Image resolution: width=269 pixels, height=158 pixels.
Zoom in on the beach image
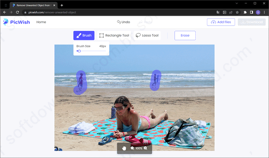(146, 148)
